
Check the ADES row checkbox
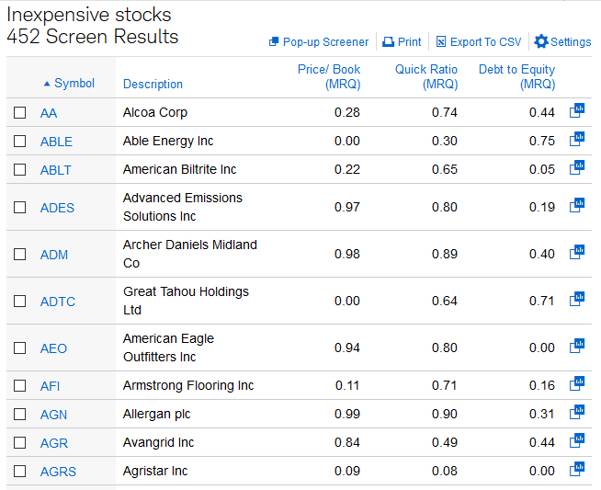point(20,208)
